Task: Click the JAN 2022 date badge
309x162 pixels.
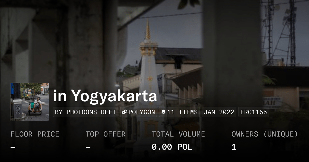Action: 219,112
